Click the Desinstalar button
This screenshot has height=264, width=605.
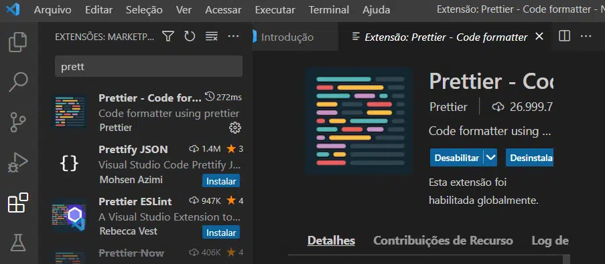(x=529, y=158)
